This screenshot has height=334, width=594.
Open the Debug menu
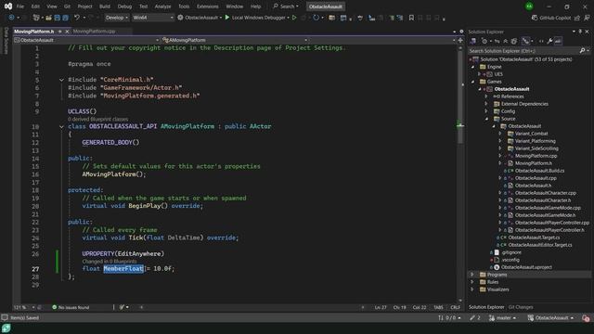click(124, 6)
